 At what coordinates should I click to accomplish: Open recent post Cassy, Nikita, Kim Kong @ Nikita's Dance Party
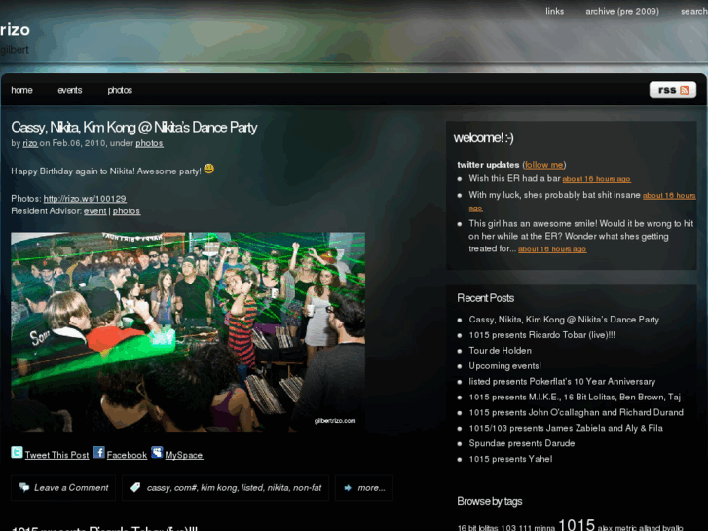point(564,320)
